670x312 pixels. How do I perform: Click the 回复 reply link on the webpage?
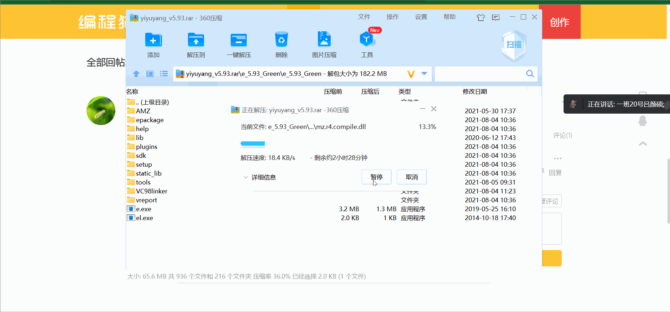pos(555,173)
